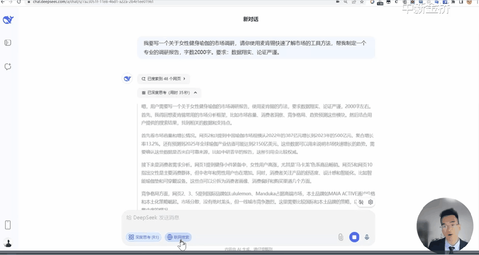Share this page via address bar icon
Image resolution: width=479 pixels, height=255 pixels.
pyautogui.click(x=354, y=2)
